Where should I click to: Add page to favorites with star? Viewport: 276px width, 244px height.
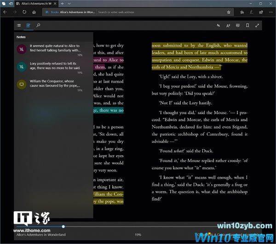point(229,12)
